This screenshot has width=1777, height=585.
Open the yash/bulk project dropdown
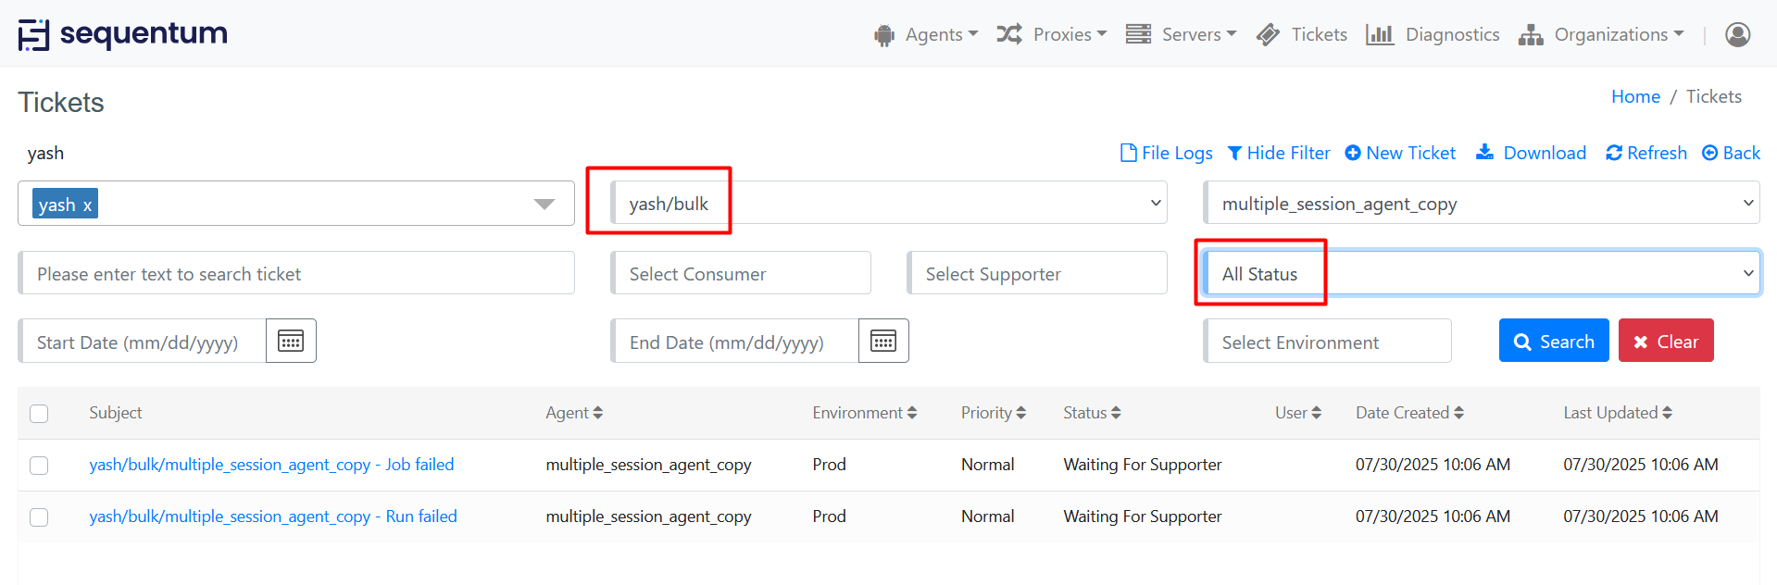coord(889,204)
